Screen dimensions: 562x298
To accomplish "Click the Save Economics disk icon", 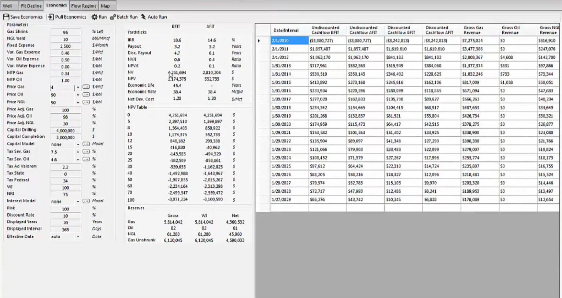I will click(6, 17).
